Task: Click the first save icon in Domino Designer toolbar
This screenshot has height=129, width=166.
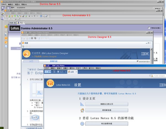Action: (x=24, y=38)
